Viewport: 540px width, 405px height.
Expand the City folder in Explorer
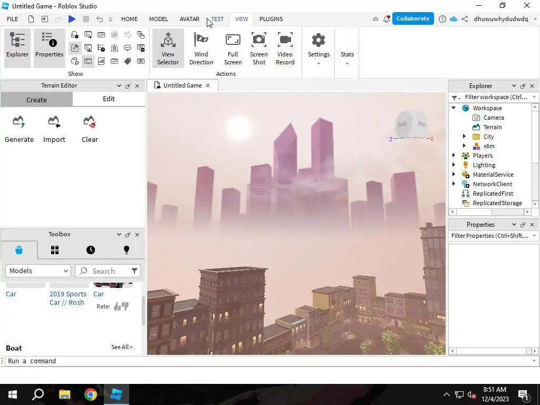[x=464, y=137]
